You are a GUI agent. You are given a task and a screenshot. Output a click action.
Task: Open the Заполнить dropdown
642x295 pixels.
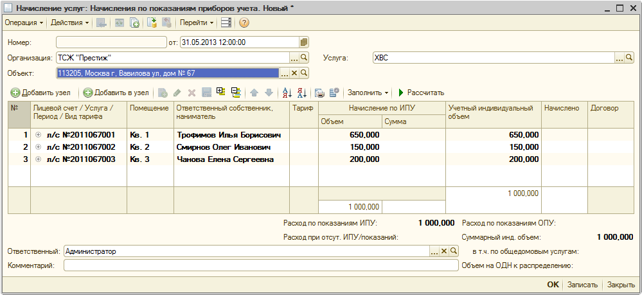pos(369,93)
